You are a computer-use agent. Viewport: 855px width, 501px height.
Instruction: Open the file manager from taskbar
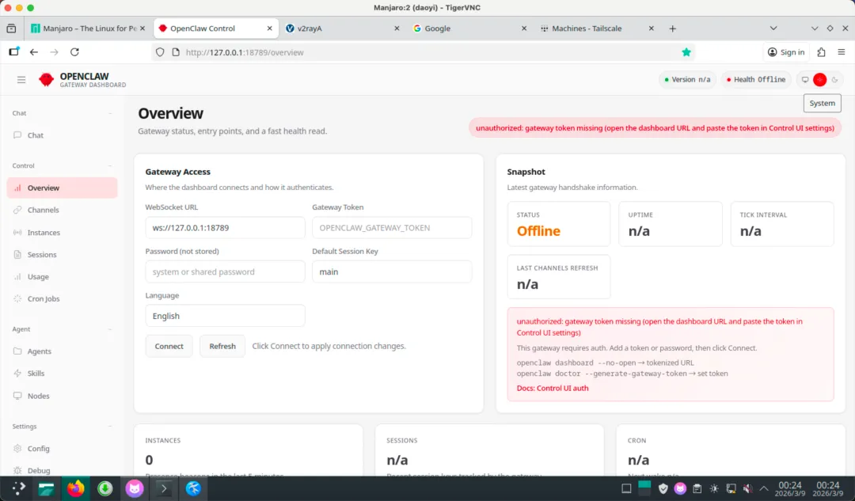(47, 488)
